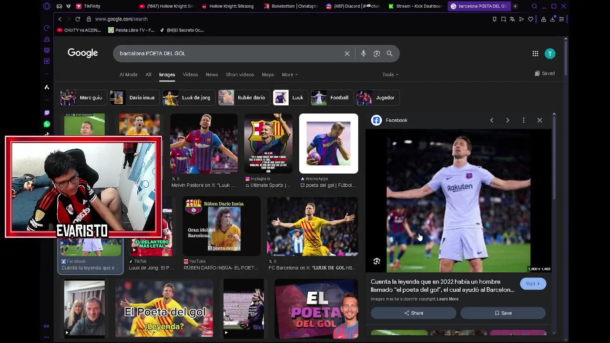Screen dimensions: 610x343
Task: Switch to AI Mode tab
Action: click(x=128, y=74)
